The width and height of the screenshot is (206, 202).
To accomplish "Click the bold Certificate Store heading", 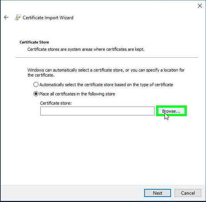I will tap(34, 42).
